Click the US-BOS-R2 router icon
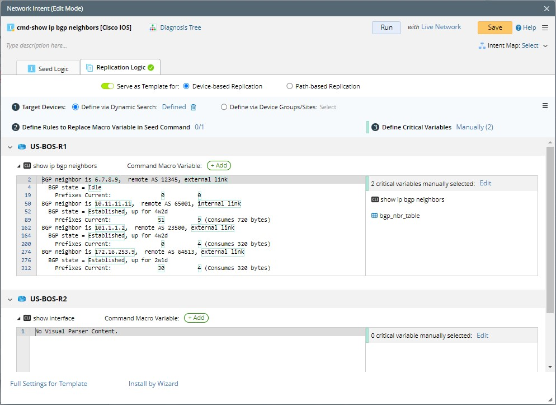Screen dimensions: 556x405 tap(22, 299)
